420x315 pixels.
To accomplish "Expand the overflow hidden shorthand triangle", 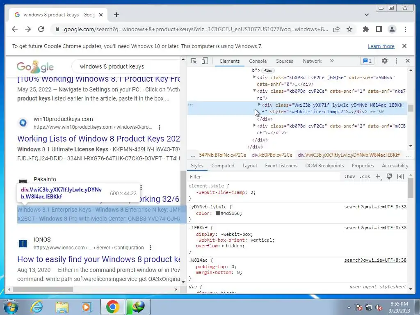I will point(223,246).
